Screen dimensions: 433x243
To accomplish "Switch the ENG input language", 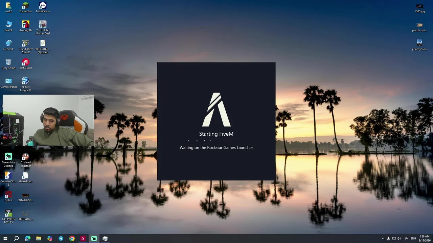I will (413, 239).
